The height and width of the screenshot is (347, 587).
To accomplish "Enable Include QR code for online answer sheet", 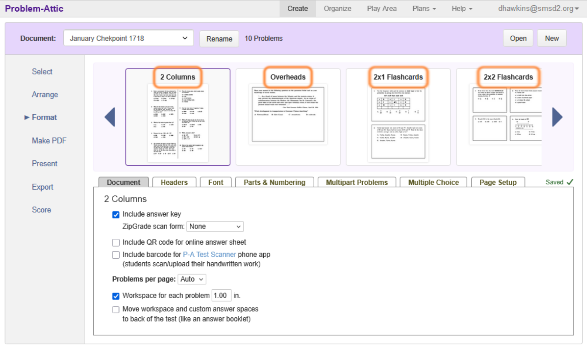I will [x=116, y=242].
